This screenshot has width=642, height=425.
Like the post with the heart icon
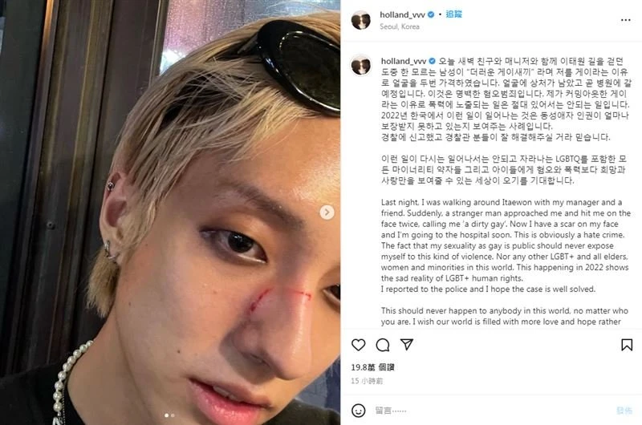358,345
